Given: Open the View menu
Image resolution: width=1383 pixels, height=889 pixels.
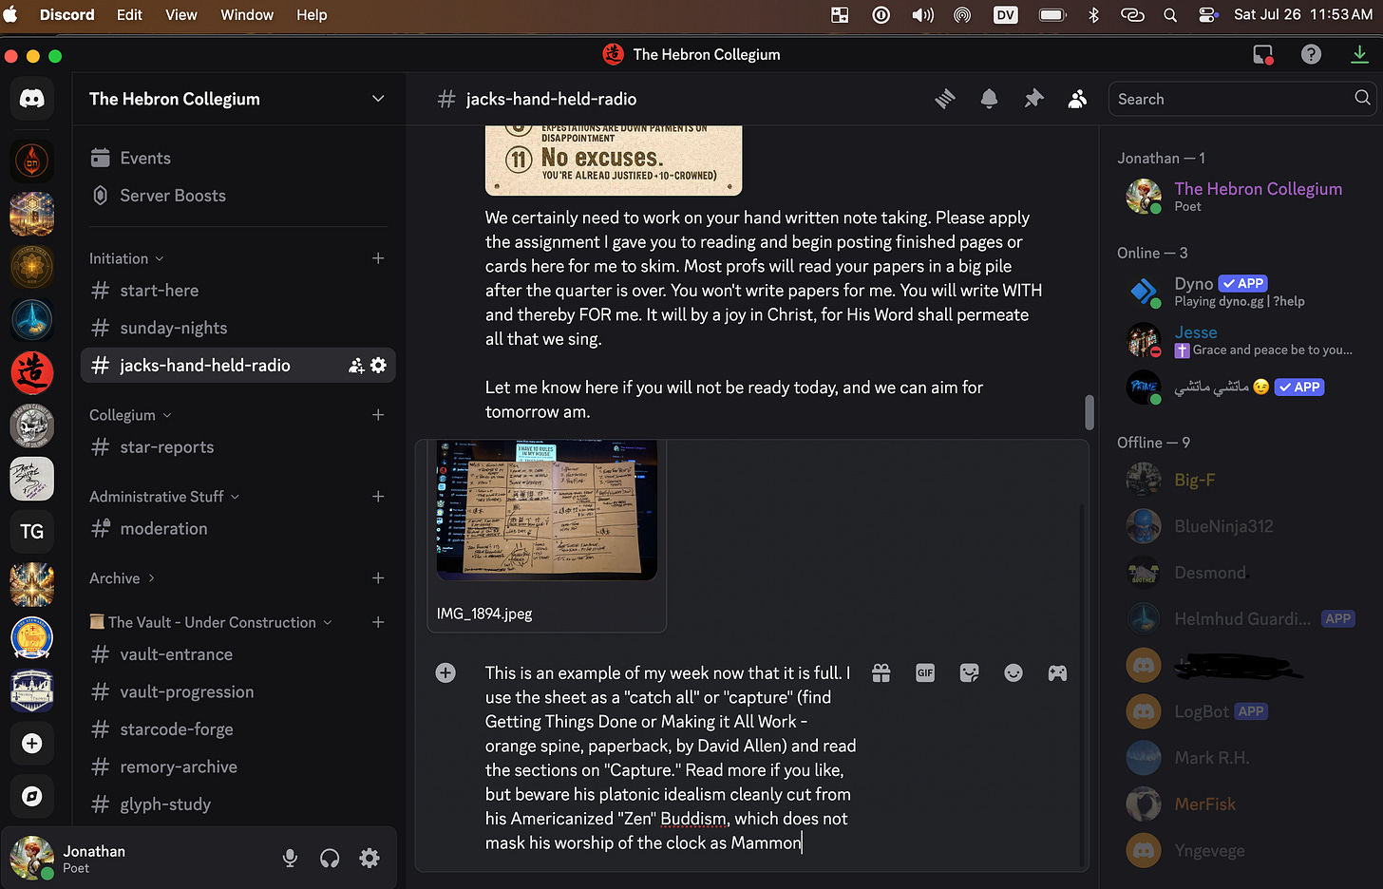Looking at the screenshot, I should (181, 14).
